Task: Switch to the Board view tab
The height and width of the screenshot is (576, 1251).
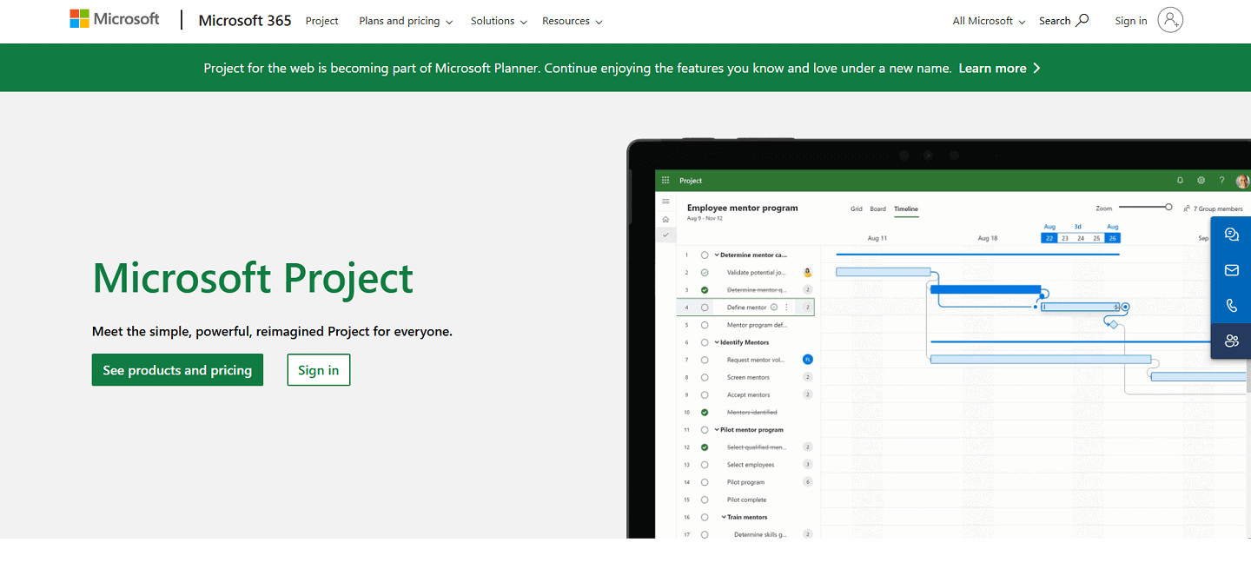Action: pos(877,209)
